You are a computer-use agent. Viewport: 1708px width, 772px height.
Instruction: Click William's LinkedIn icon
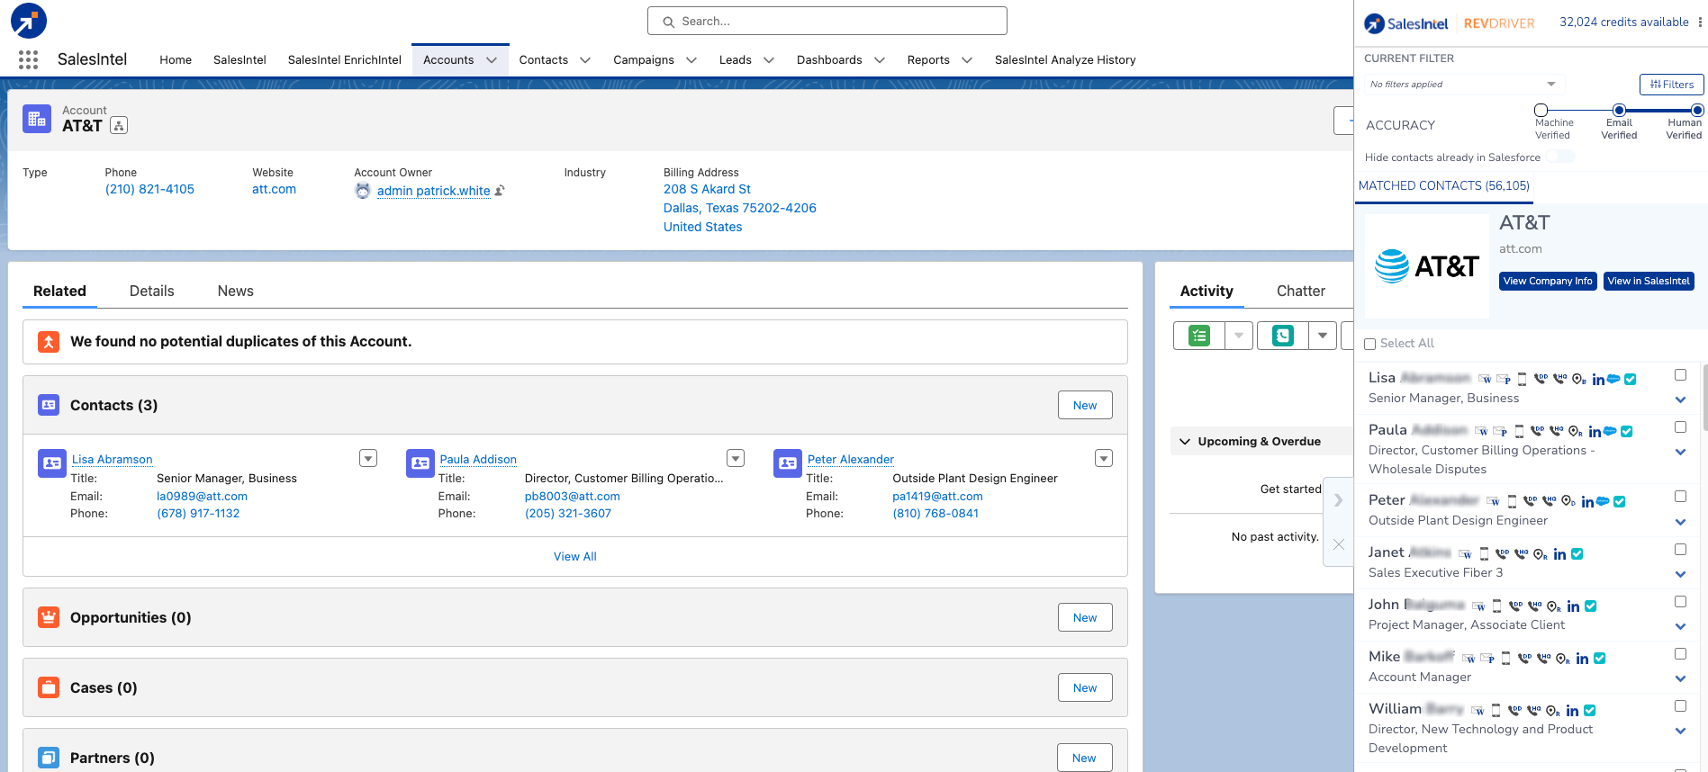tap(1572, 710)
